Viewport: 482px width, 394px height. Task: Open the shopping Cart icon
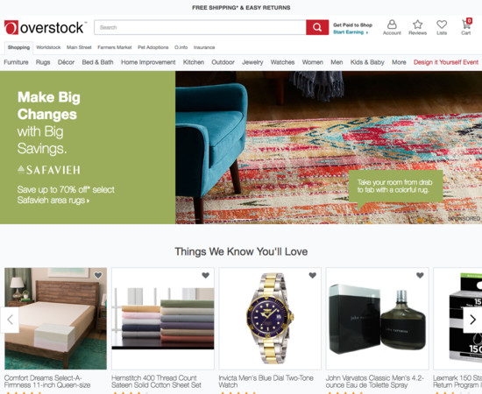pos(466,27)
